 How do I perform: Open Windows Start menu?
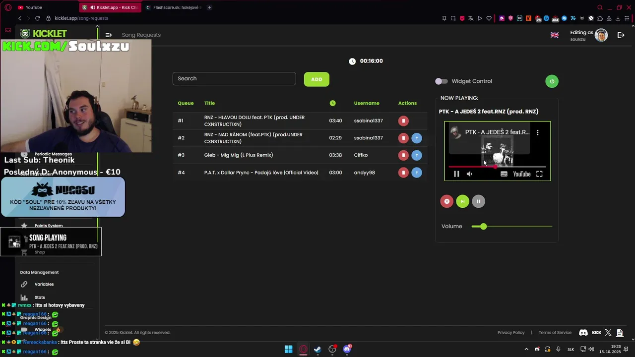(x=288, y=349)
